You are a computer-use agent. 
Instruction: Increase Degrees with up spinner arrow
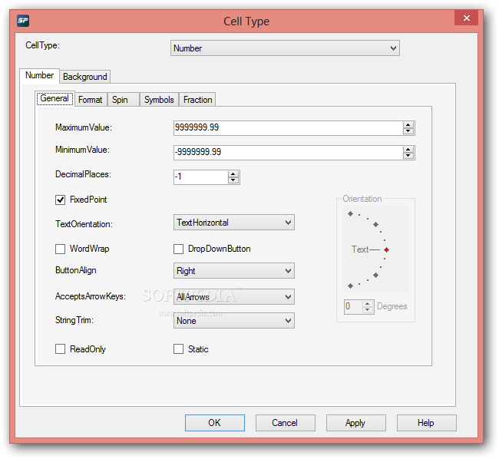pos(368,303)
